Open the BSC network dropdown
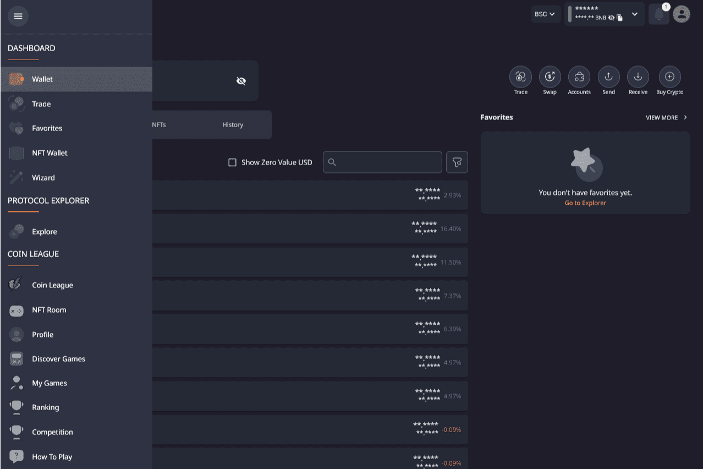Screen dimensions: 703x469 click(546, 14)
